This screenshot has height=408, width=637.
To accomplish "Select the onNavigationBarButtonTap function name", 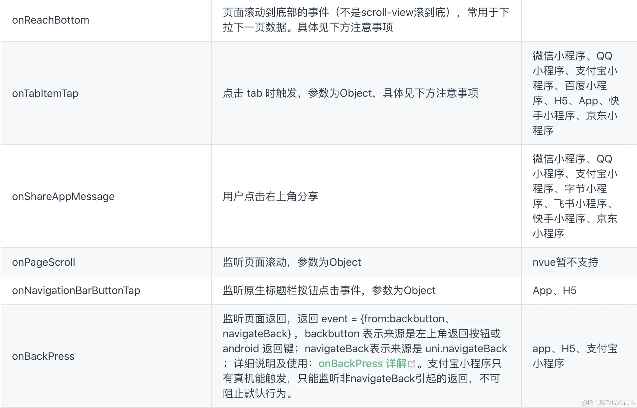I will [x=76, y=290].
